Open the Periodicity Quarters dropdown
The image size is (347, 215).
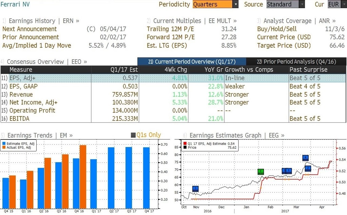pyautogui.click(x=215, y=4)
